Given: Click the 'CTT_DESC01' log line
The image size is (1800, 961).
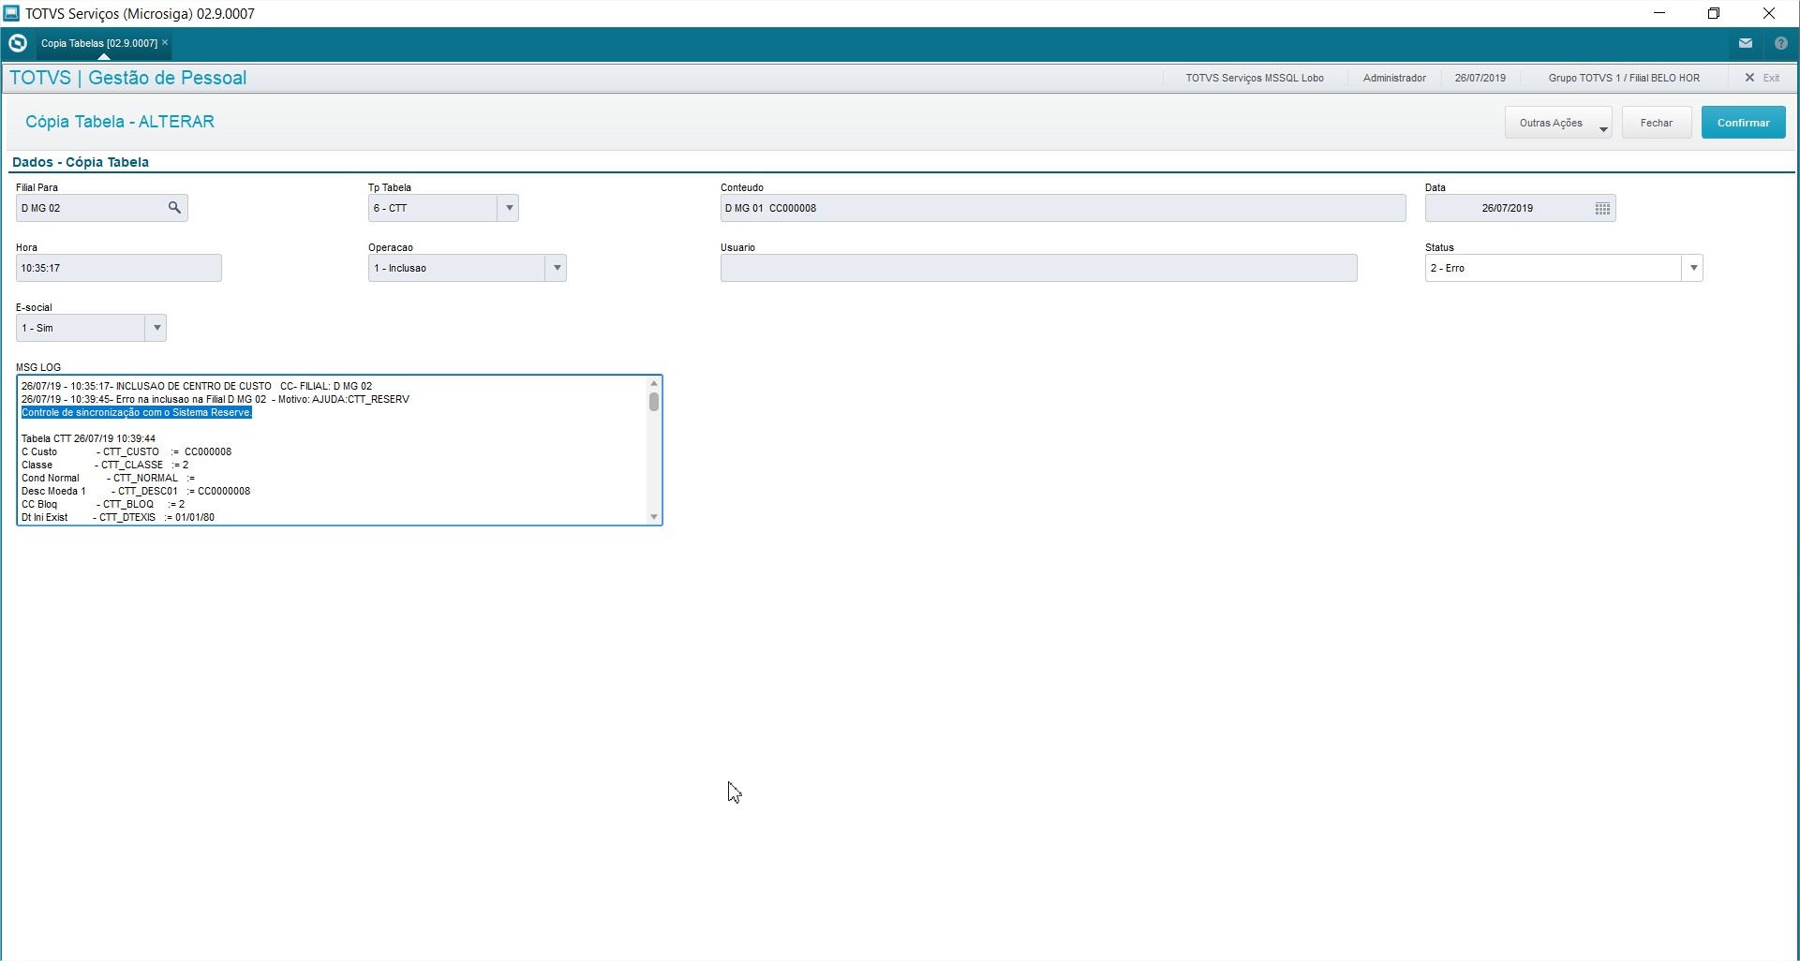Looking at the screenshot, I should coord(136,491).
